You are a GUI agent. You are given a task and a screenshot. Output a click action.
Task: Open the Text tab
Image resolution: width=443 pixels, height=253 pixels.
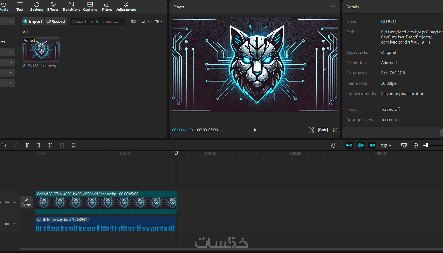20,7
